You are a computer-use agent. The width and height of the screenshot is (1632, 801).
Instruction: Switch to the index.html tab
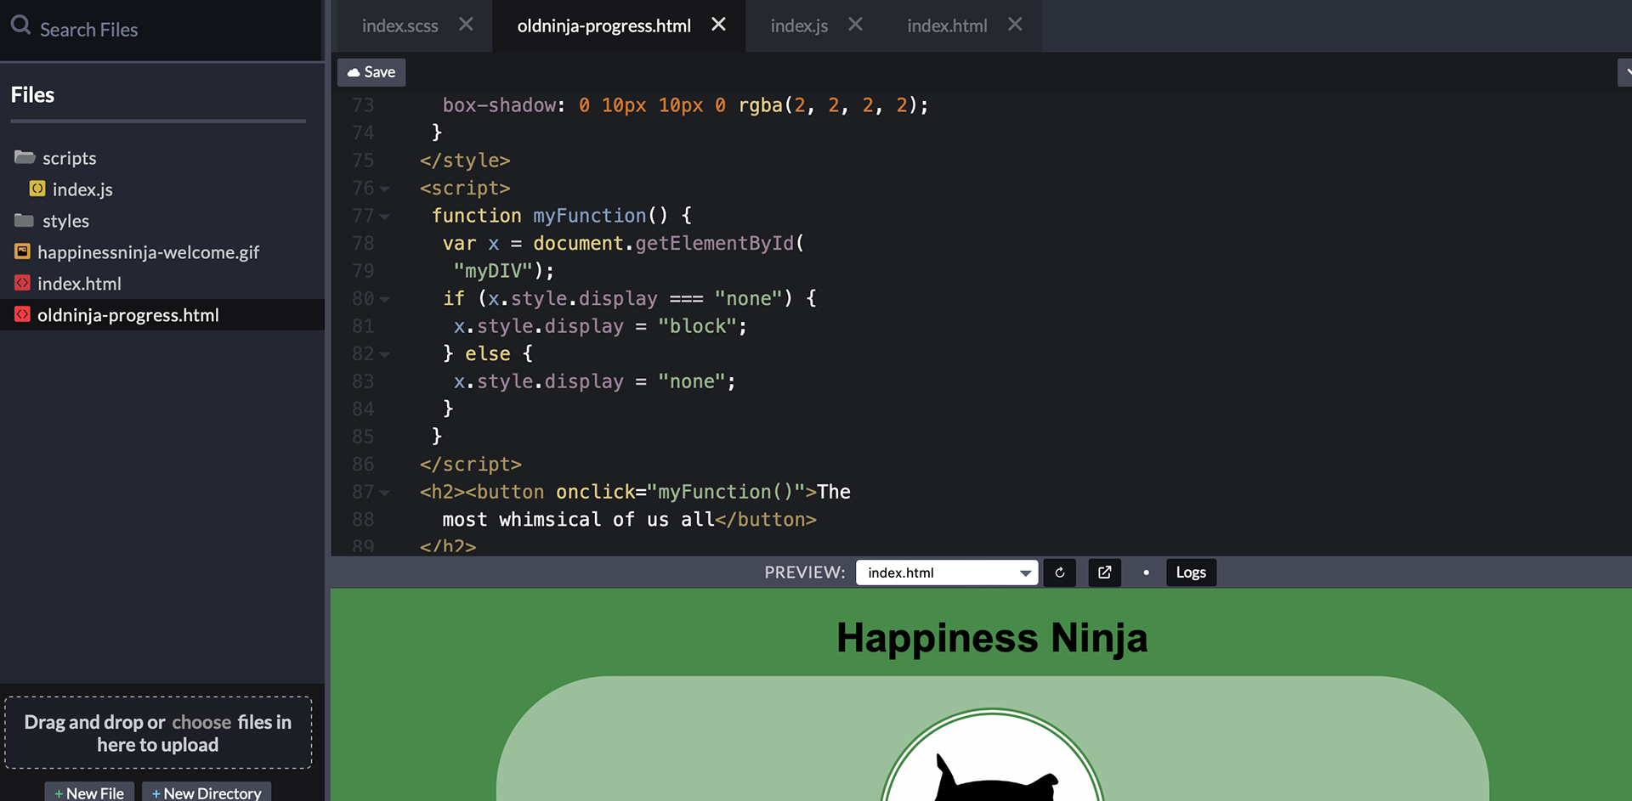(x=947, y=26)
